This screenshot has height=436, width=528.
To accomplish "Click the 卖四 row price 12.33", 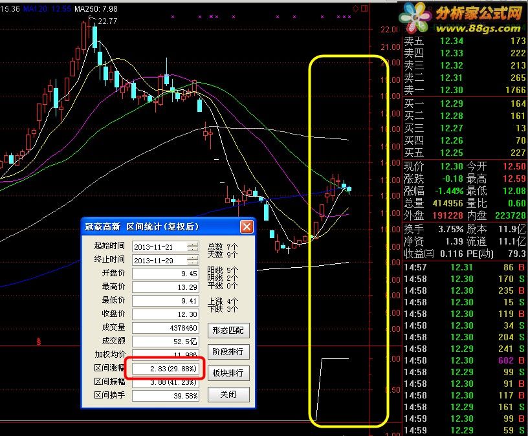I will point(452,53).
